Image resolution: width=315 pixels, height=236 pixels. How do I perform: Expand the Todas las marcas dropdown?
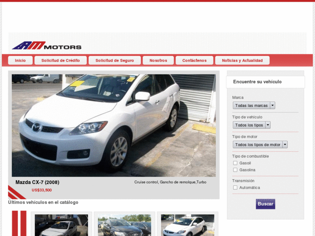pyautogui.click(x=254, y=106)
